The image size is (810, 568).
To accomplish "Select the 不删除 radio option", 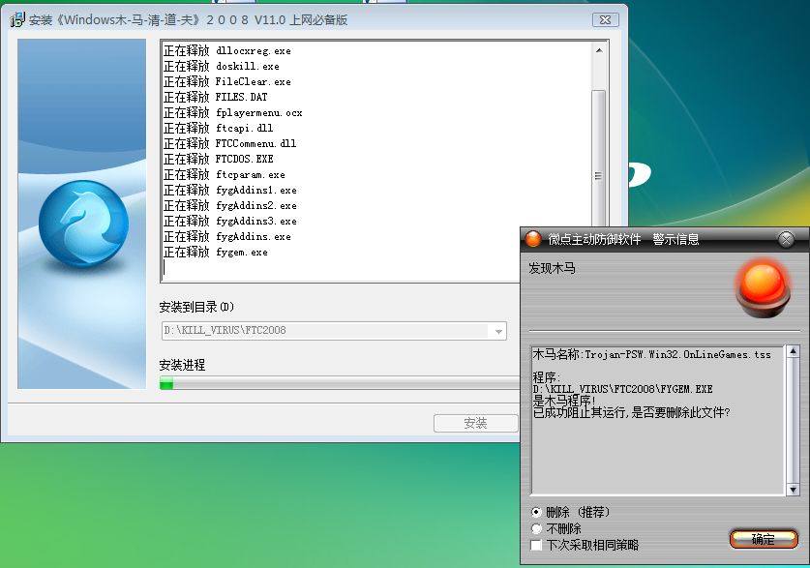I will [x=536, y=528].
